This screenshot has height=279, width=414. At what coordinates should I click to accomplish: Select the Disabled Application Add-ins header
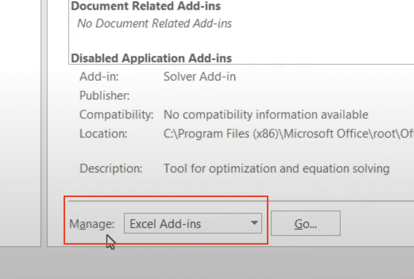151,58
